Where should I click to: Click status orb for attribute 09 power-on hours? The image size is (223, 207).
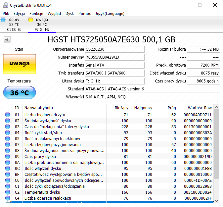(x=8, y=156)
